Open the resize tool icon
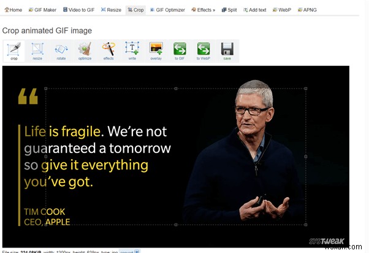 click(37, 51)
